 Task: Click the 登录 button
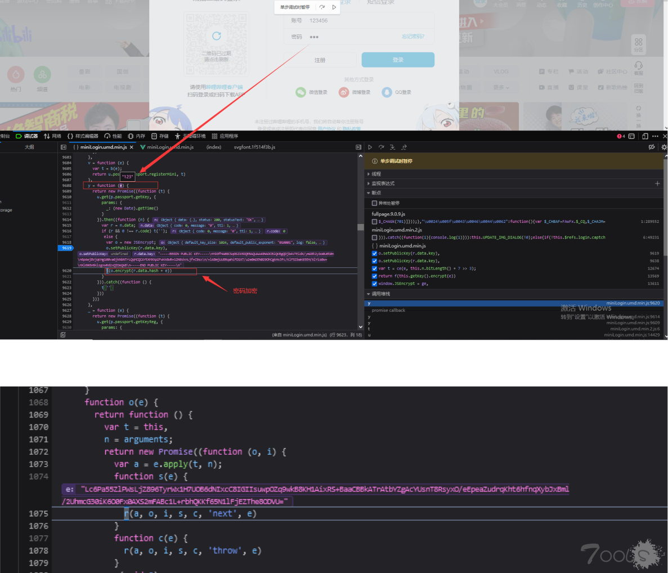coord(398,60)
